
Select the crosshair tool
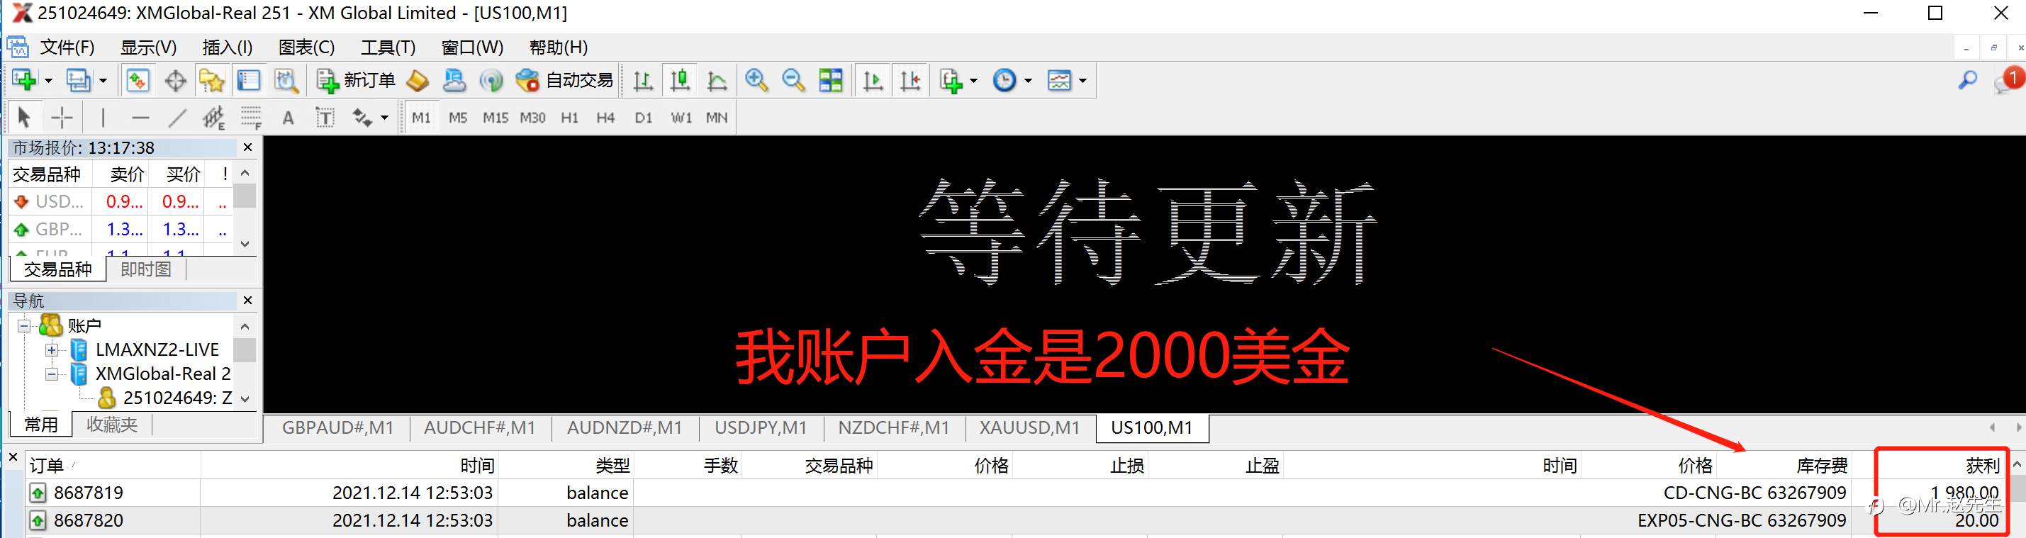click(62, 118)
